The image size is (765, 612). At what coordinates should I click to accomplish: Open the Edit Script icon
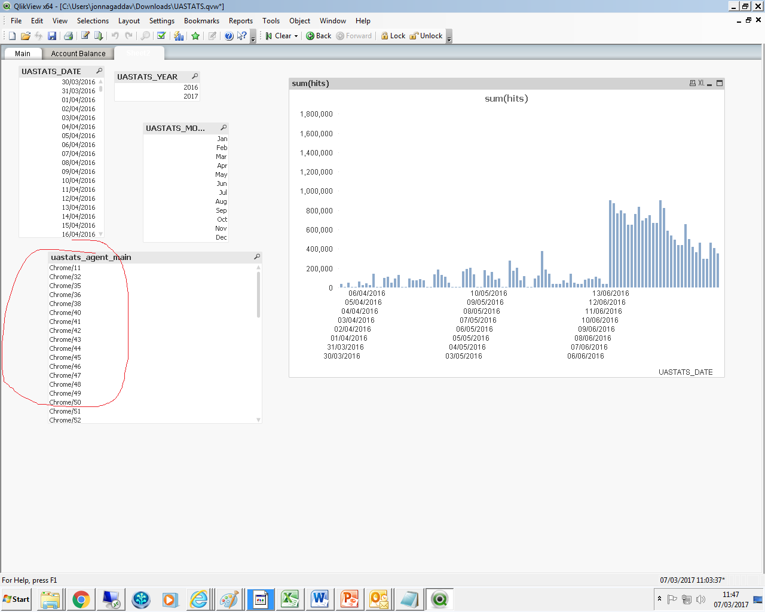click(x=85, y=36)
